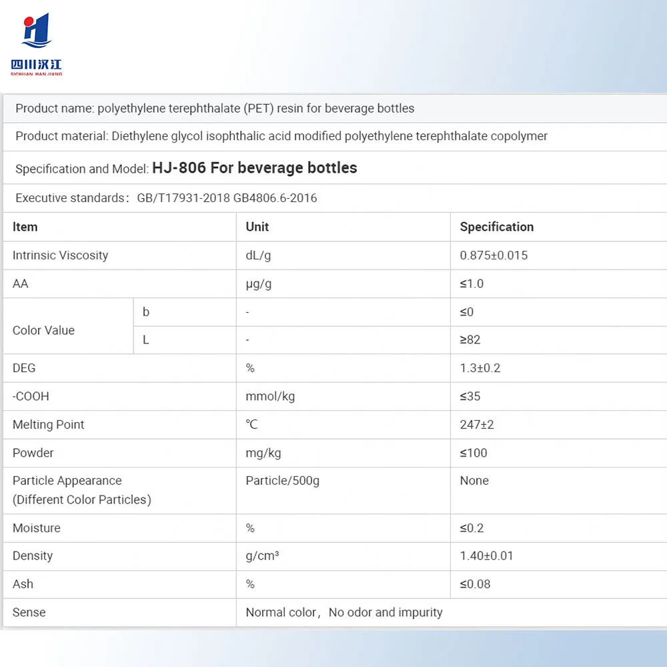Click the L sub-row of Color Value

pyautogui.click(x=145, y=340)
